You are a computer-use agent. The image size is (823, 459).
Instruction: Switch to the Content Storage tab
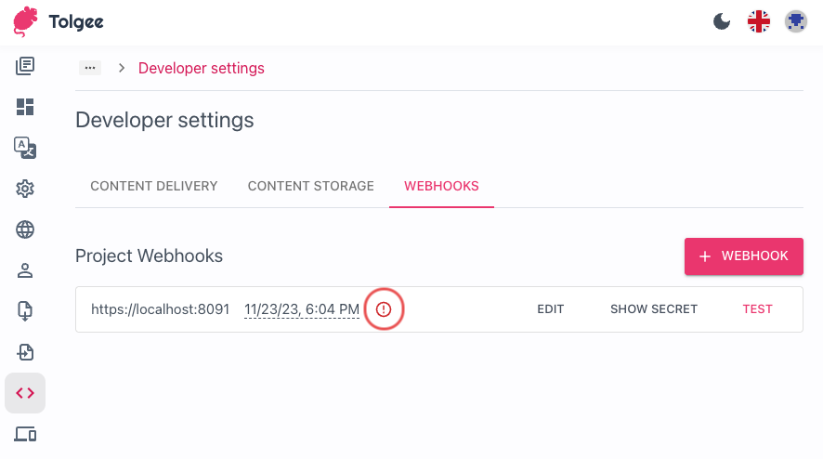[310, 186]
